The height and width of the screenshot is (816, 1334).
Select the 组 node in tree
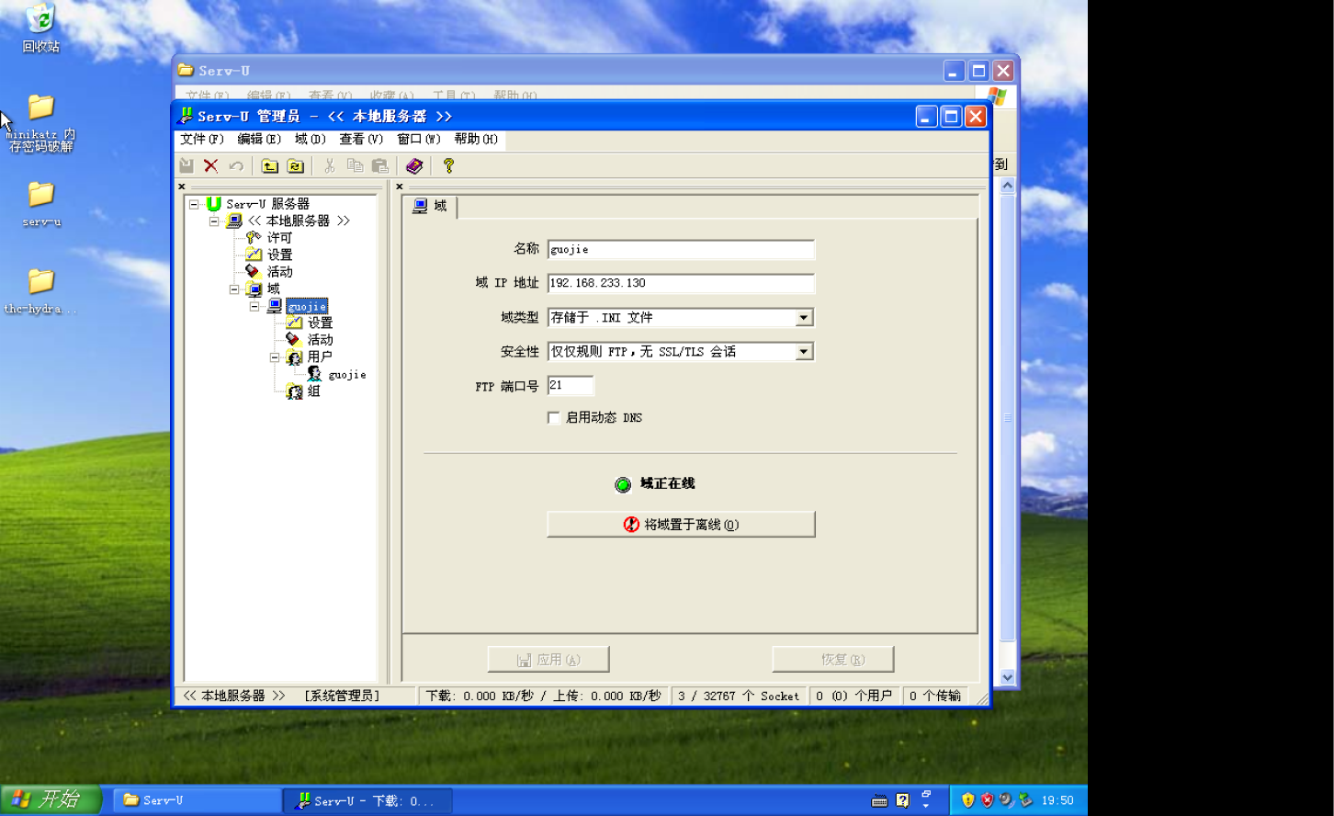tap(314, 391)
